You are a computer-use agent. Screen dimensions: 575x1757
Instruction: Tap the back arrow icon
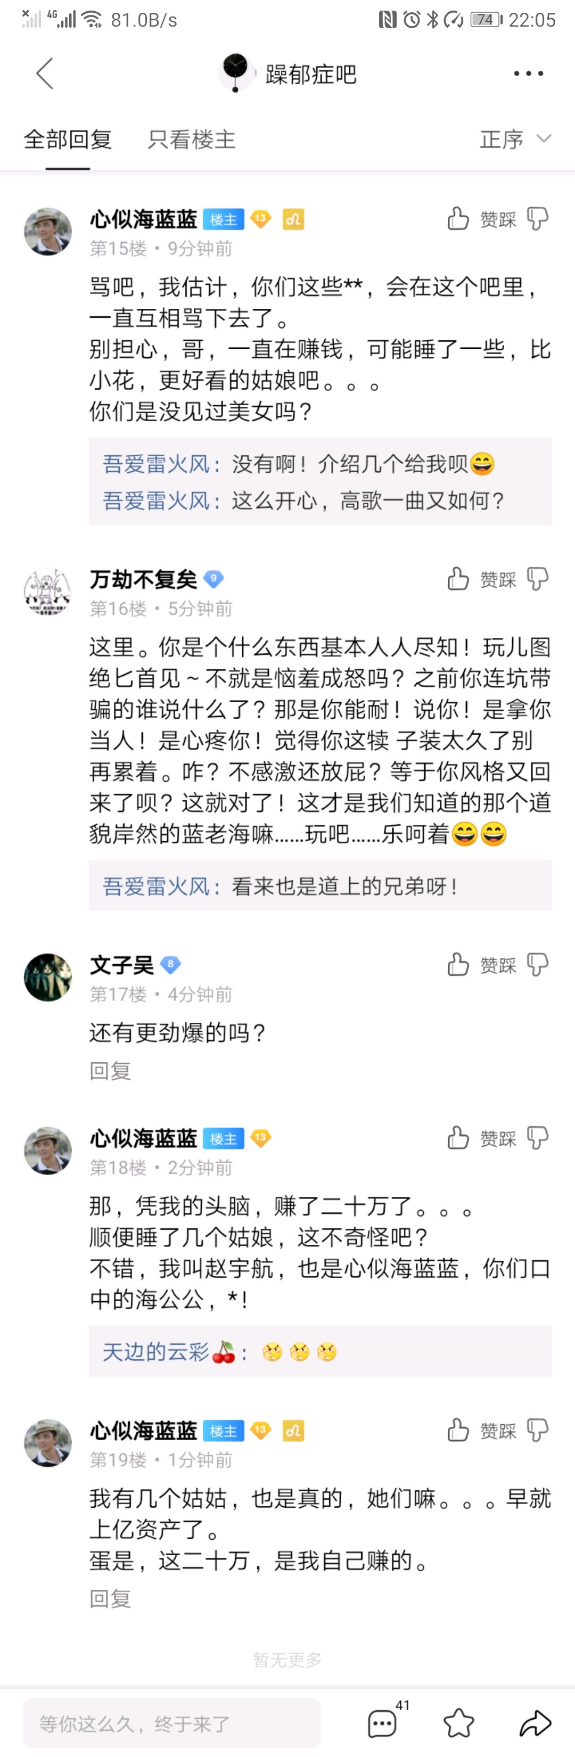click(x=45, y=73)
